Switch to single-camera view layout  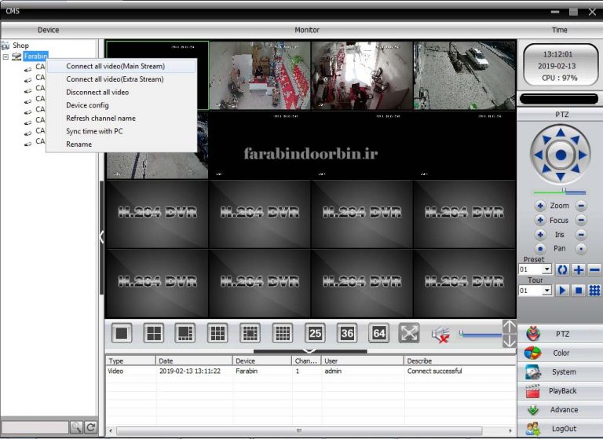click(x=122, y=333)
